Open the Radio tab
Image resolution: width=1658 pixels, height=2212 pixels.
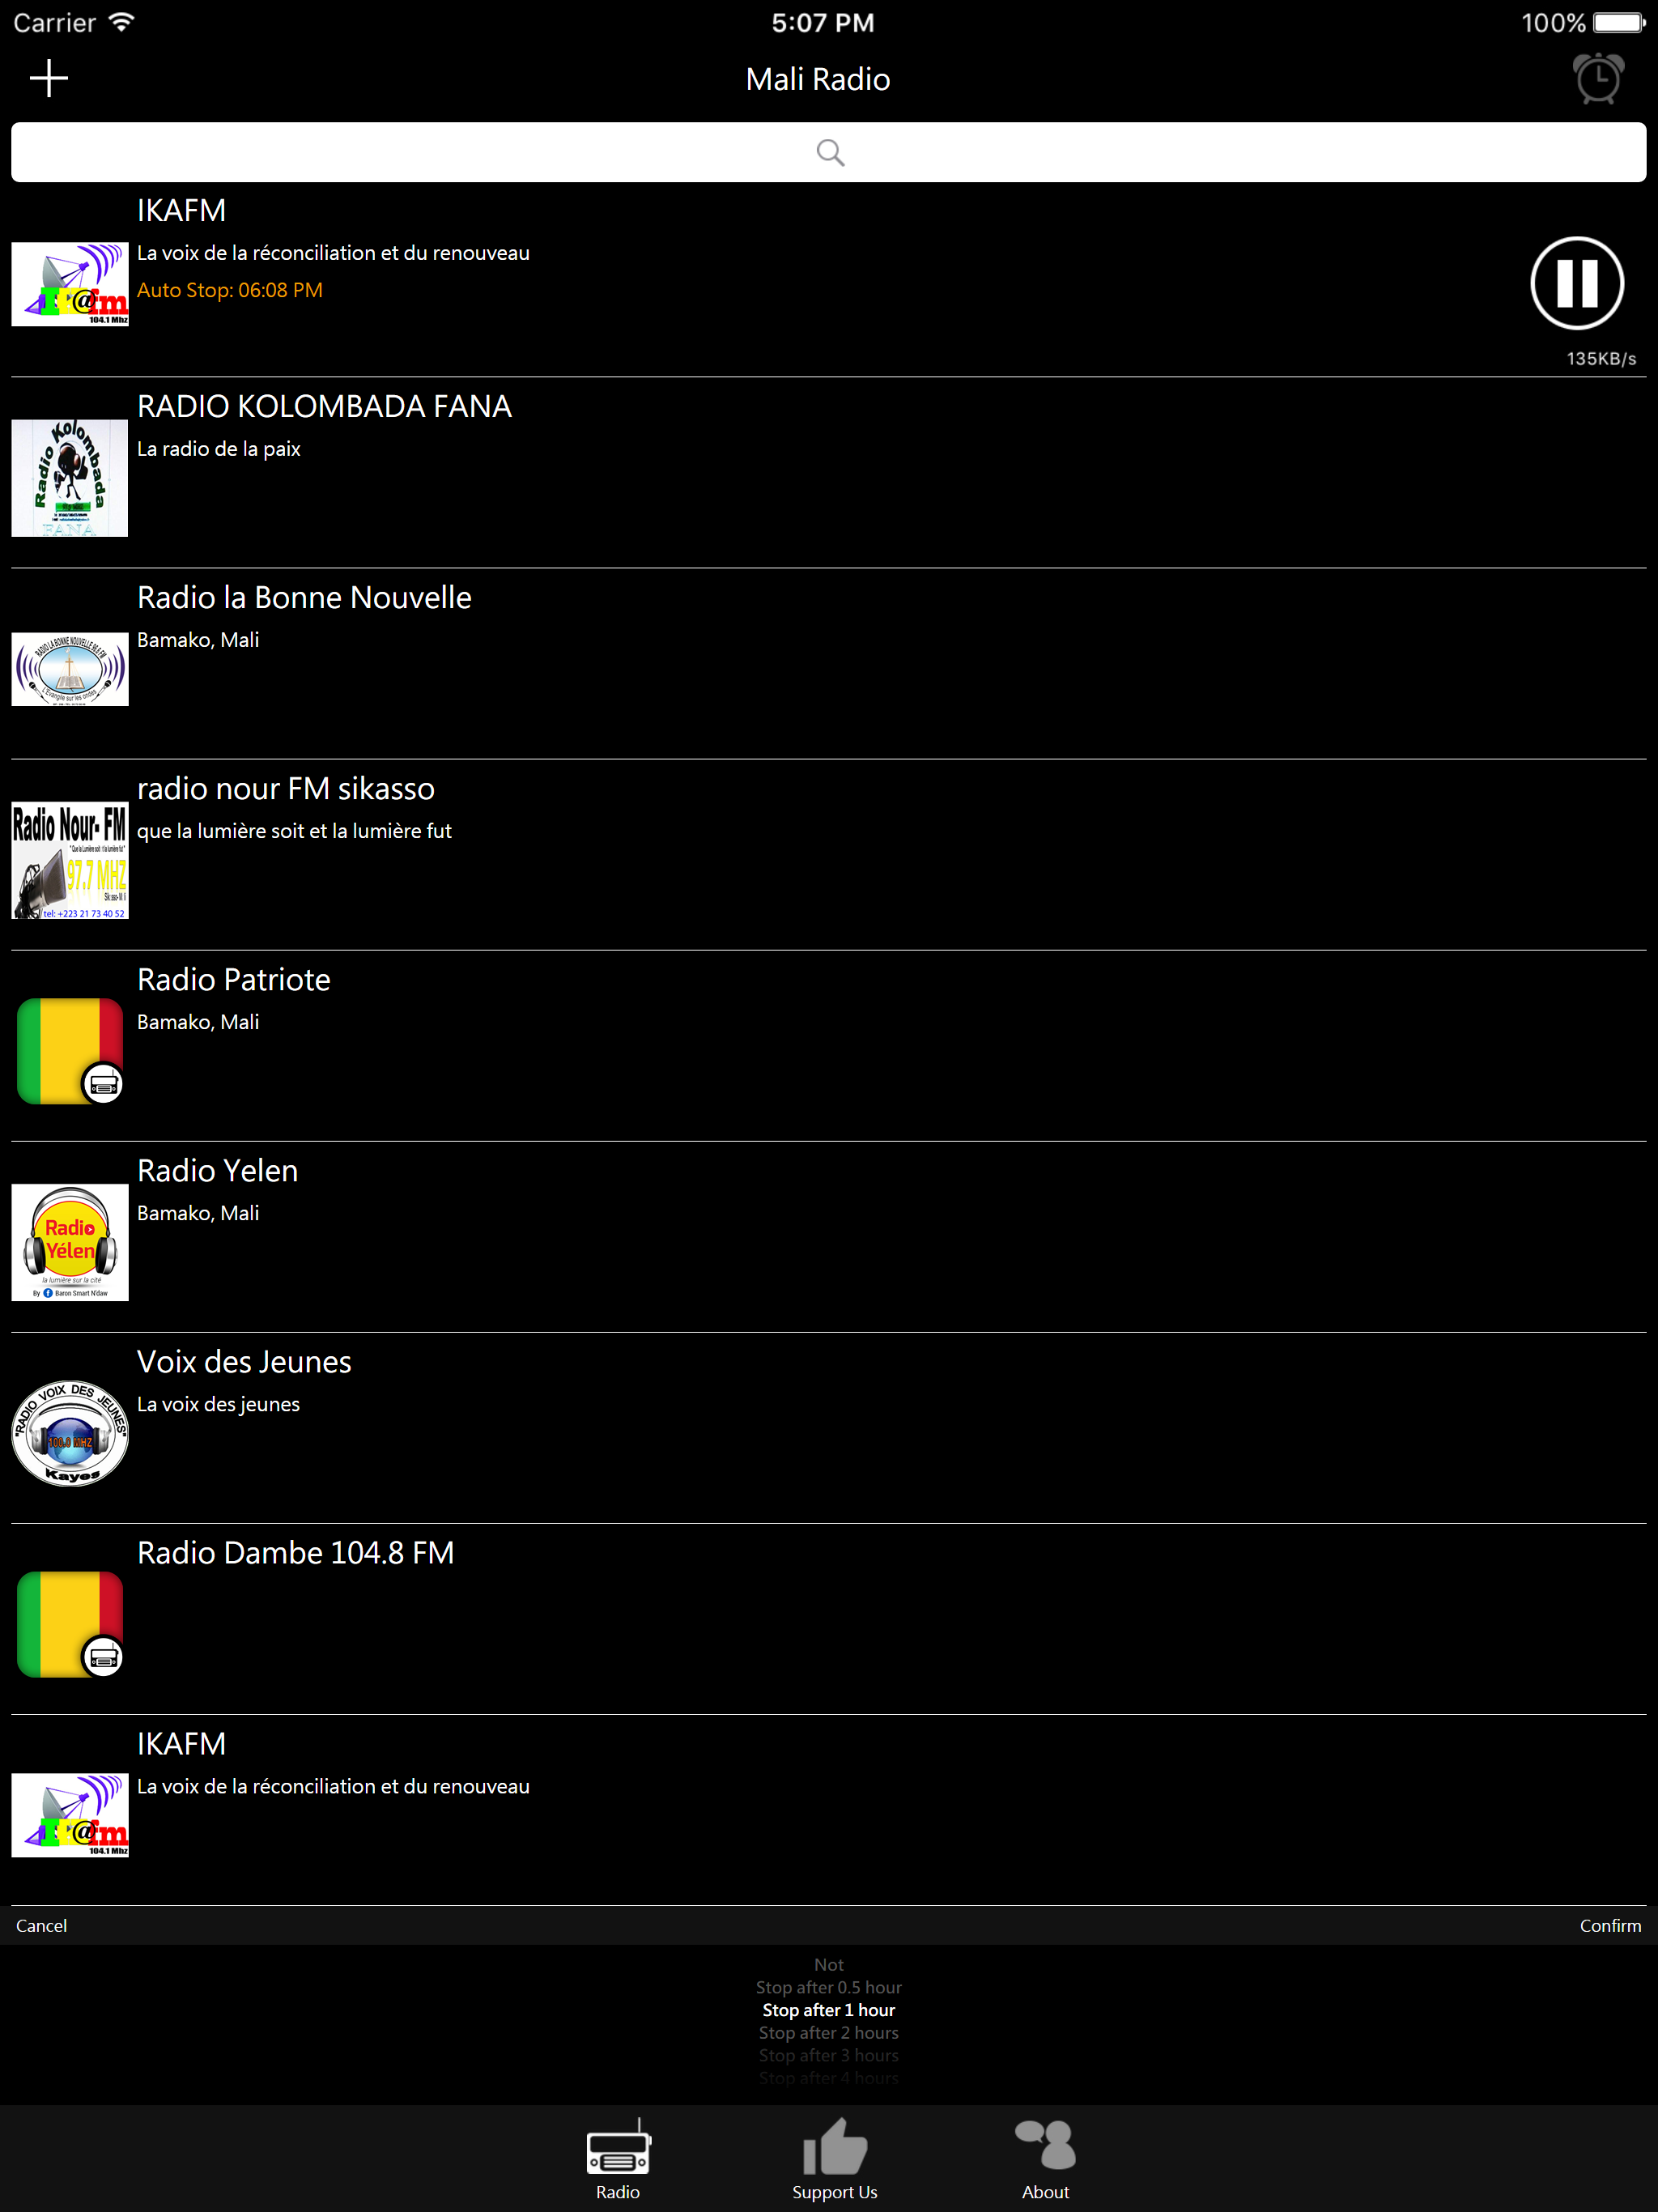tap(618, 2159)
